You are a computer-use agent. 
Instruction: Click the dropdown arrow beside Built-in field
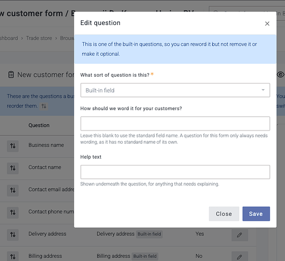pos(263,90)
